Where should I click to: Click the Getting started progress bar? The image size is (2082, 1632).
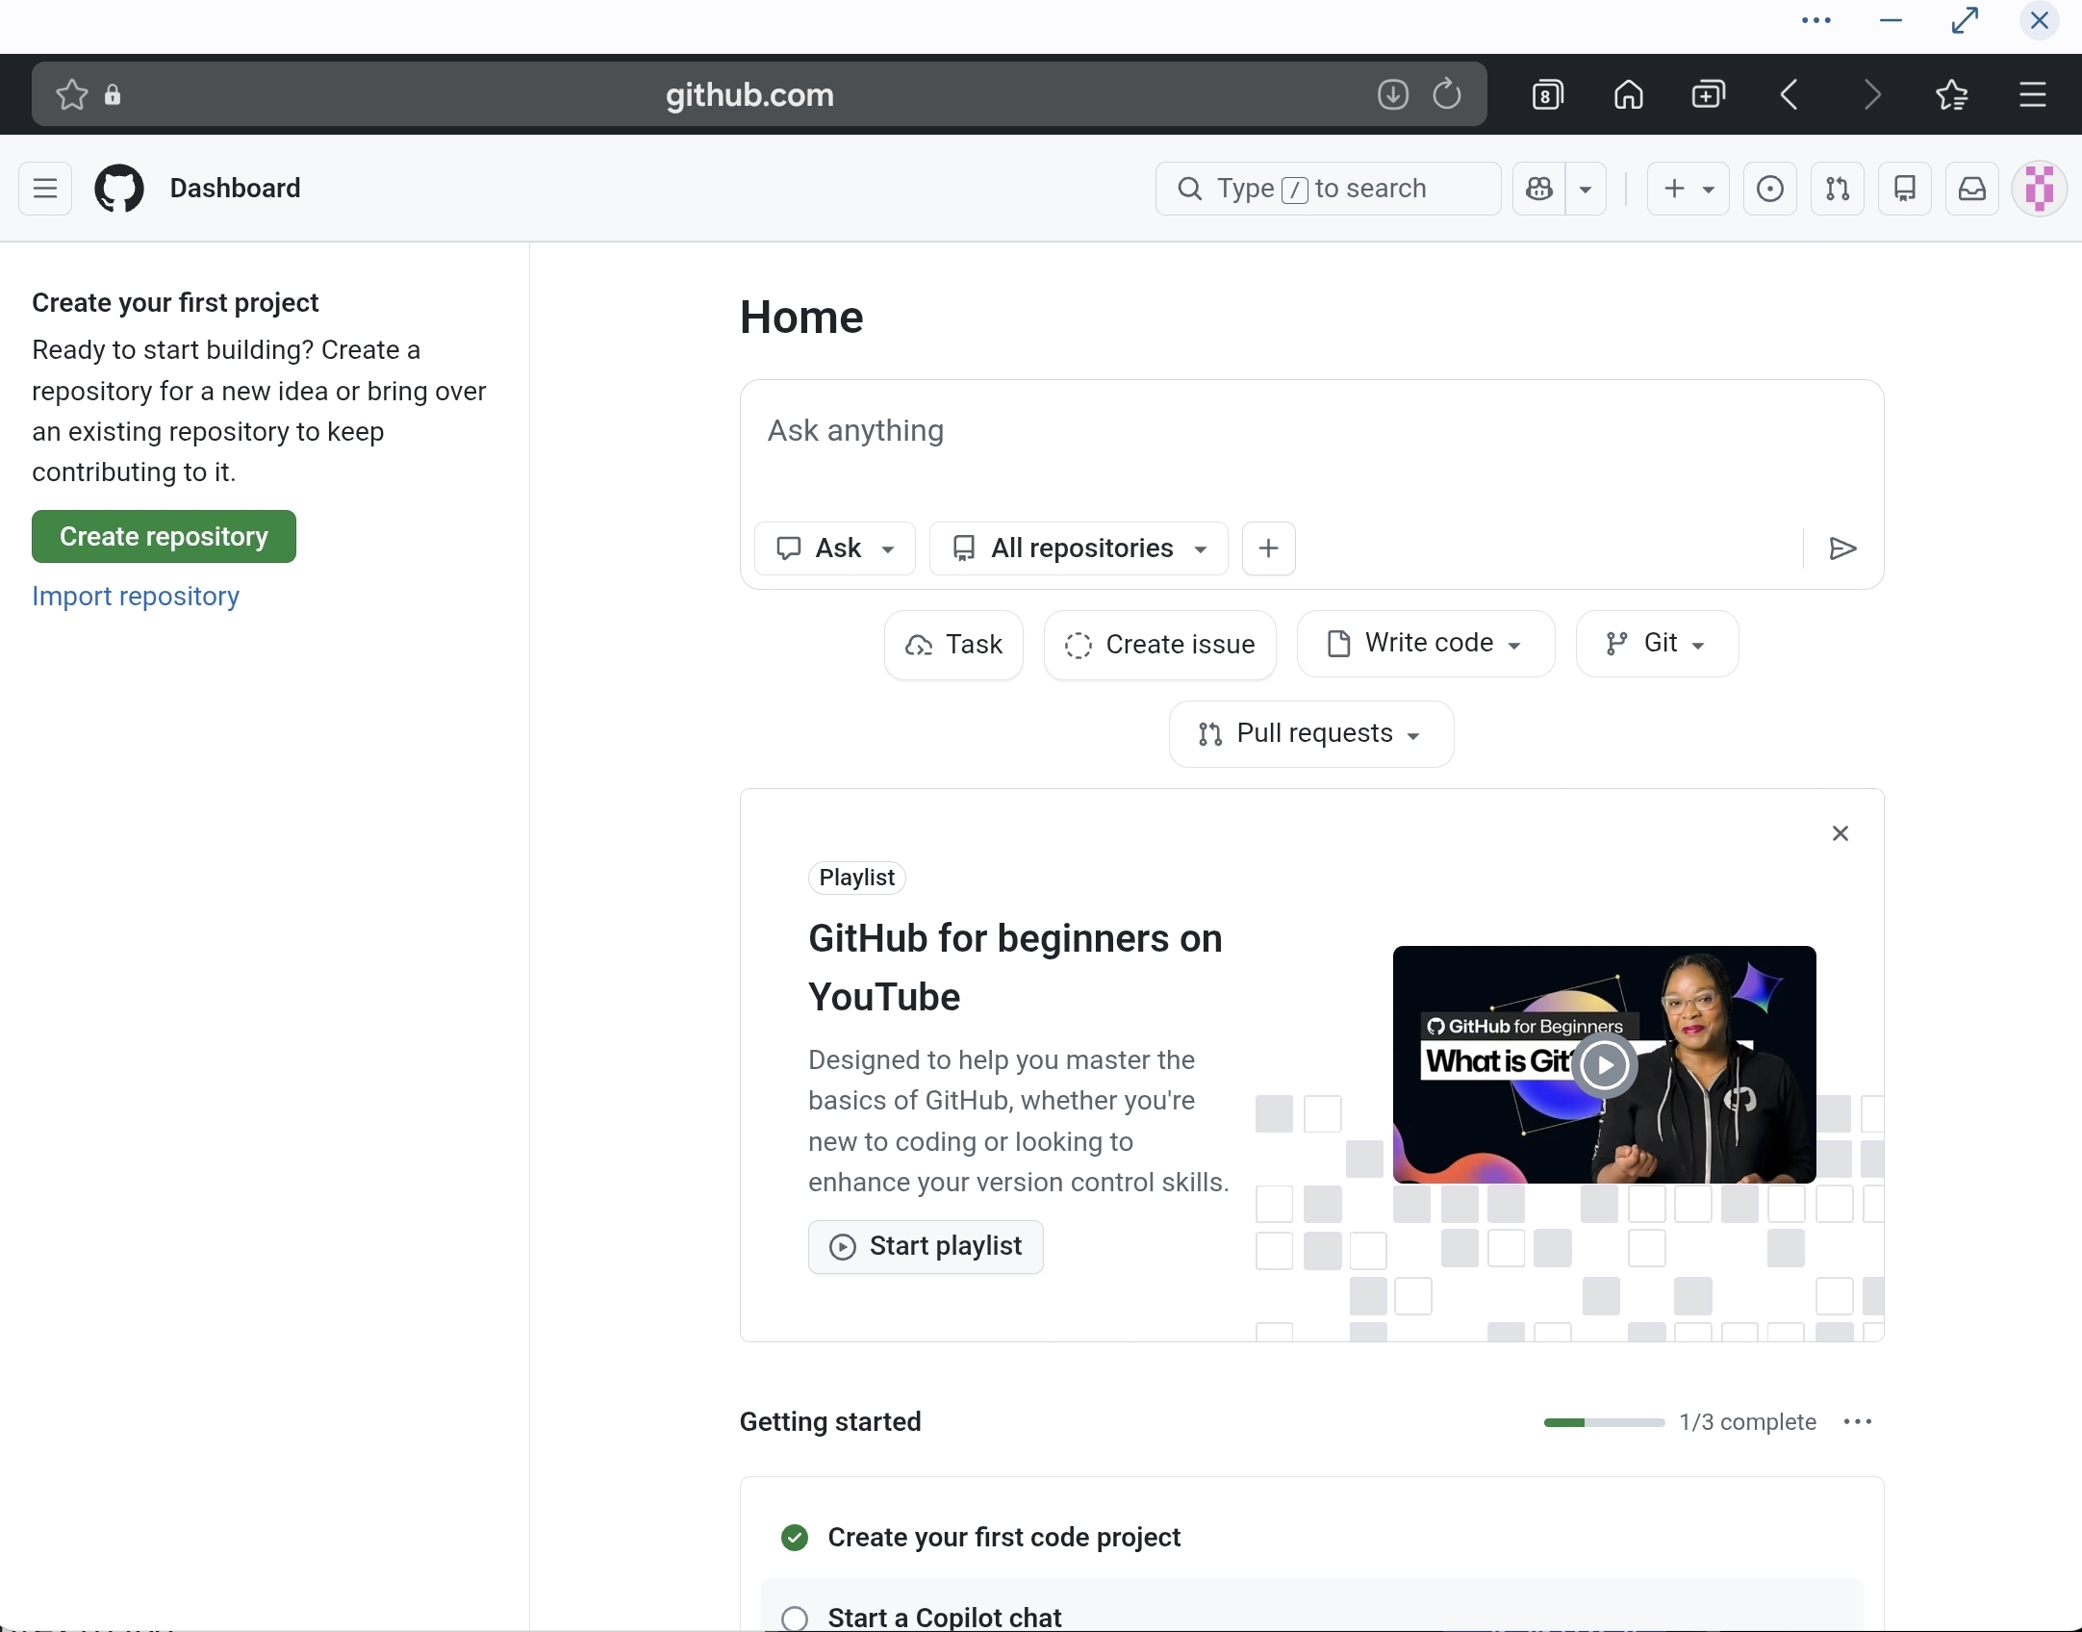[x=1604, y=1422]
